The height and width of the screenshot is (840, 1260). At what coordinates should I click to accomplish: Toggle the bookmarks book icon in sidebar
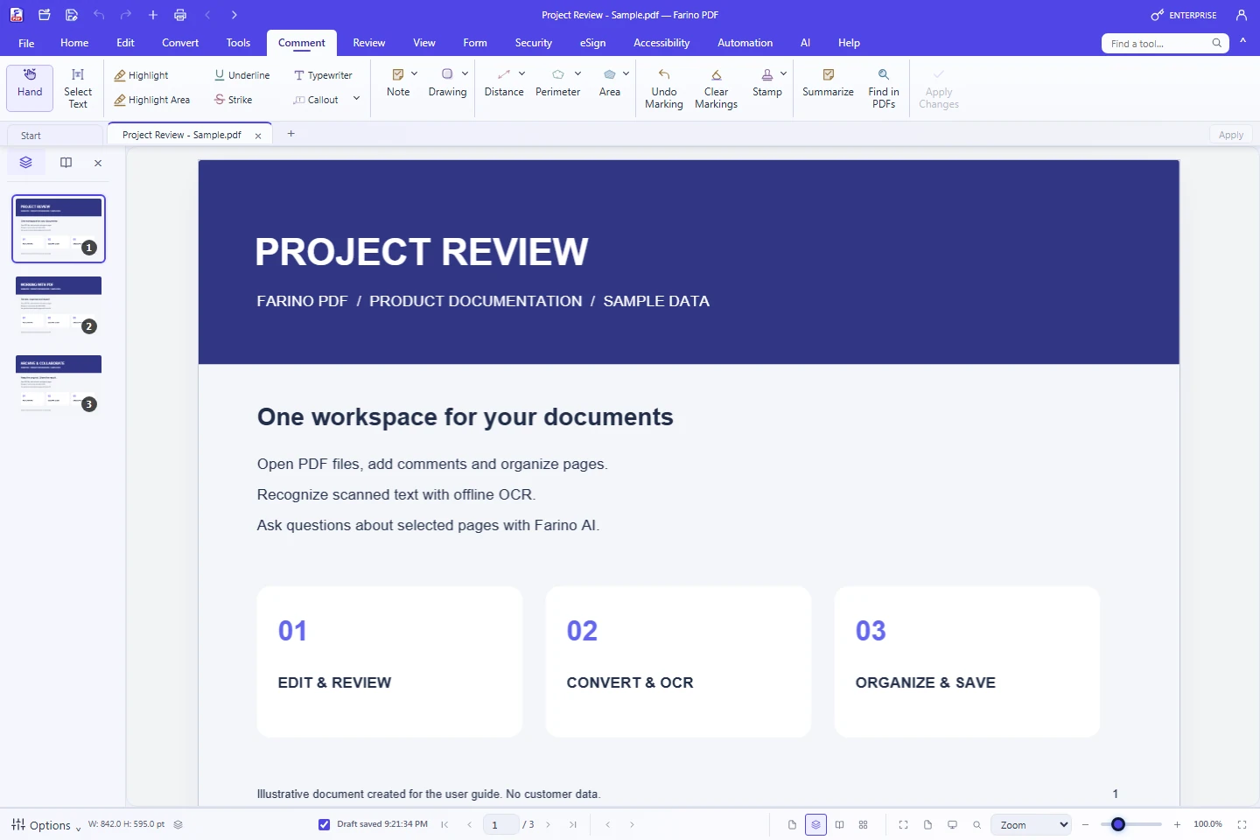click(66, 163)
